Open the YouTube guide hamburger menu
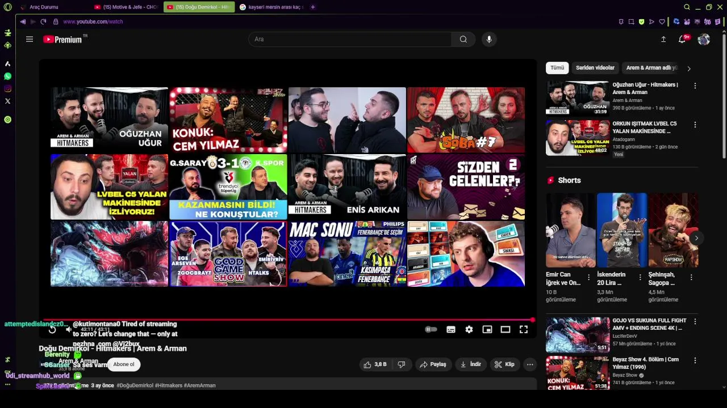The height and width of the screenshot is (408, 727). (30, 39)
